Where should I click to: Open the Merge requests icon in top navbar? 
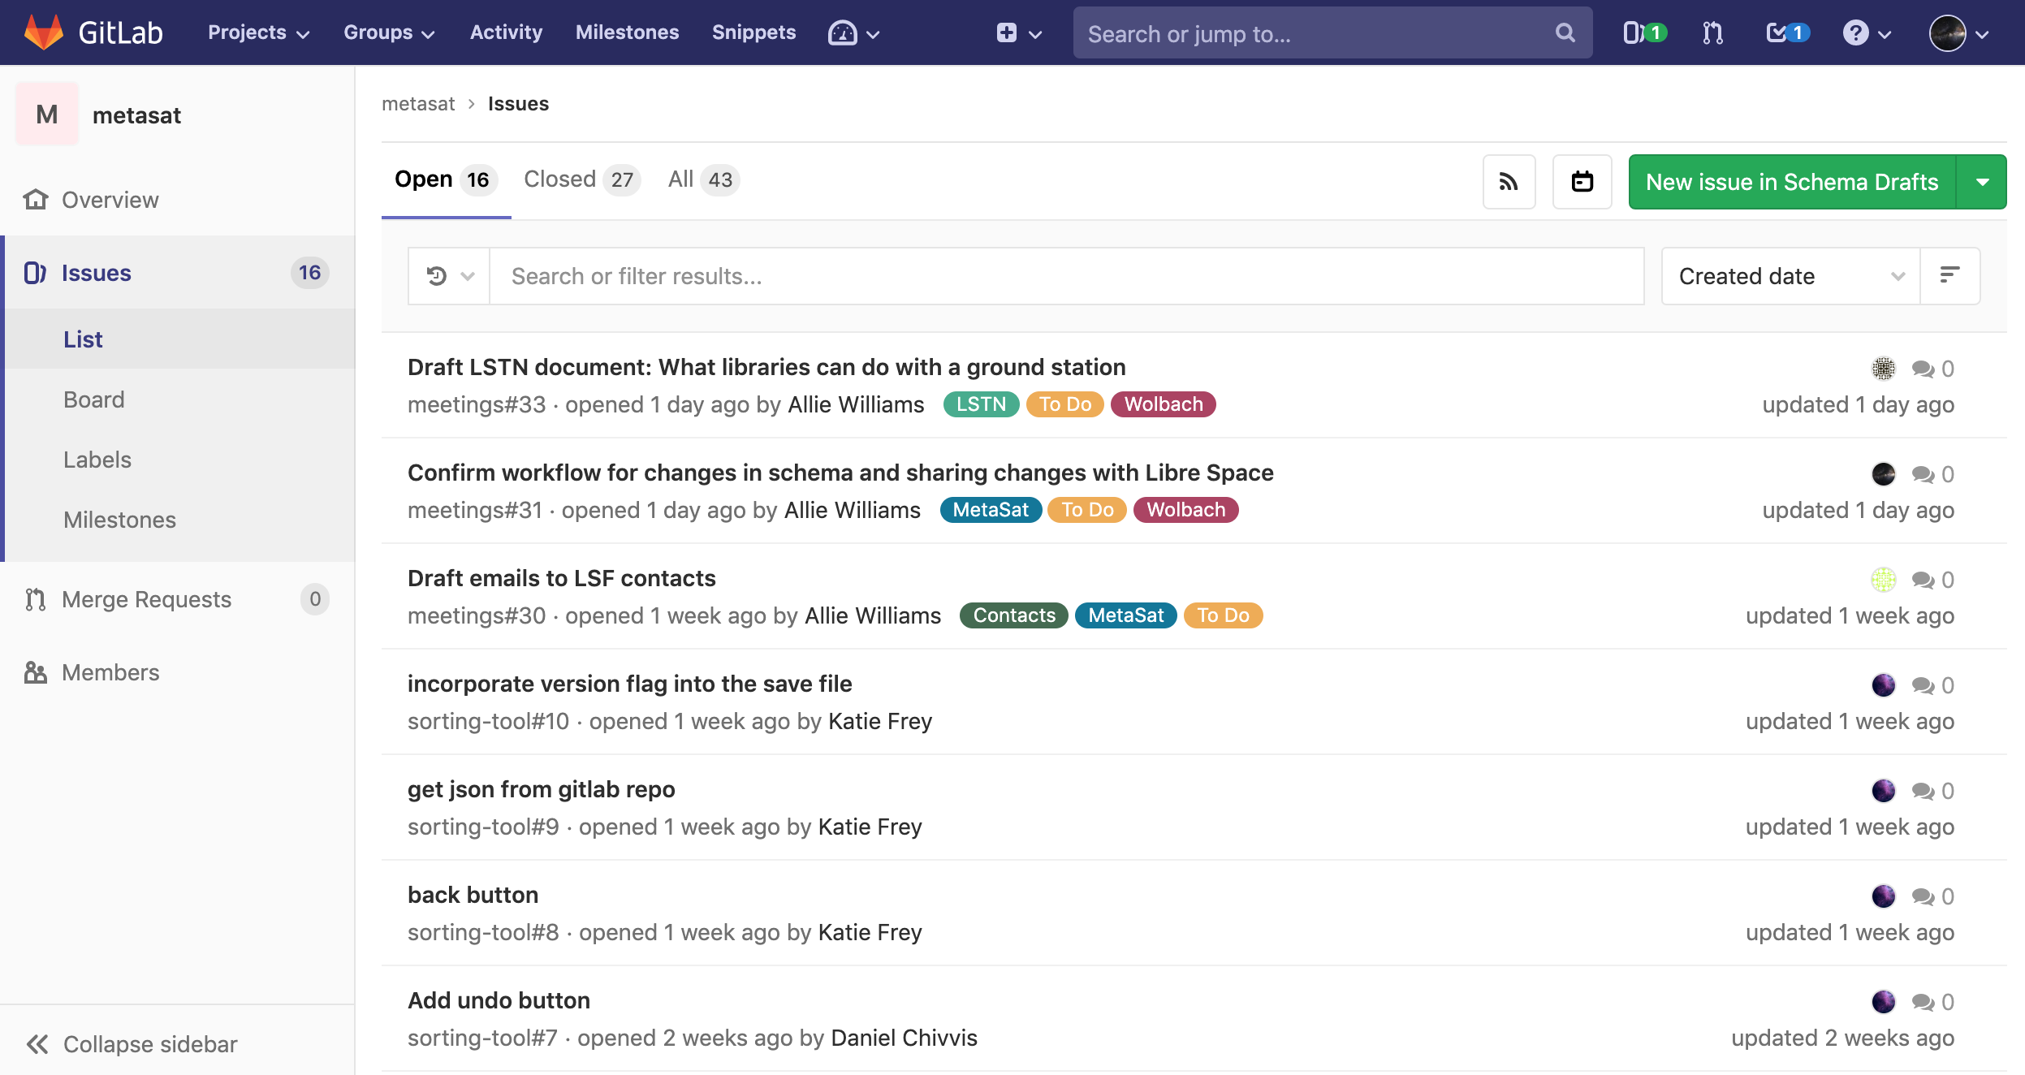1712,33
